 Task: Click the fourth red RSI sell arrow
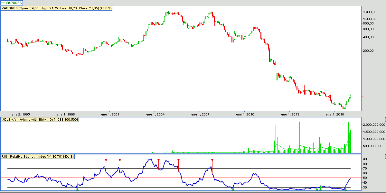click(x=178, y=160)
